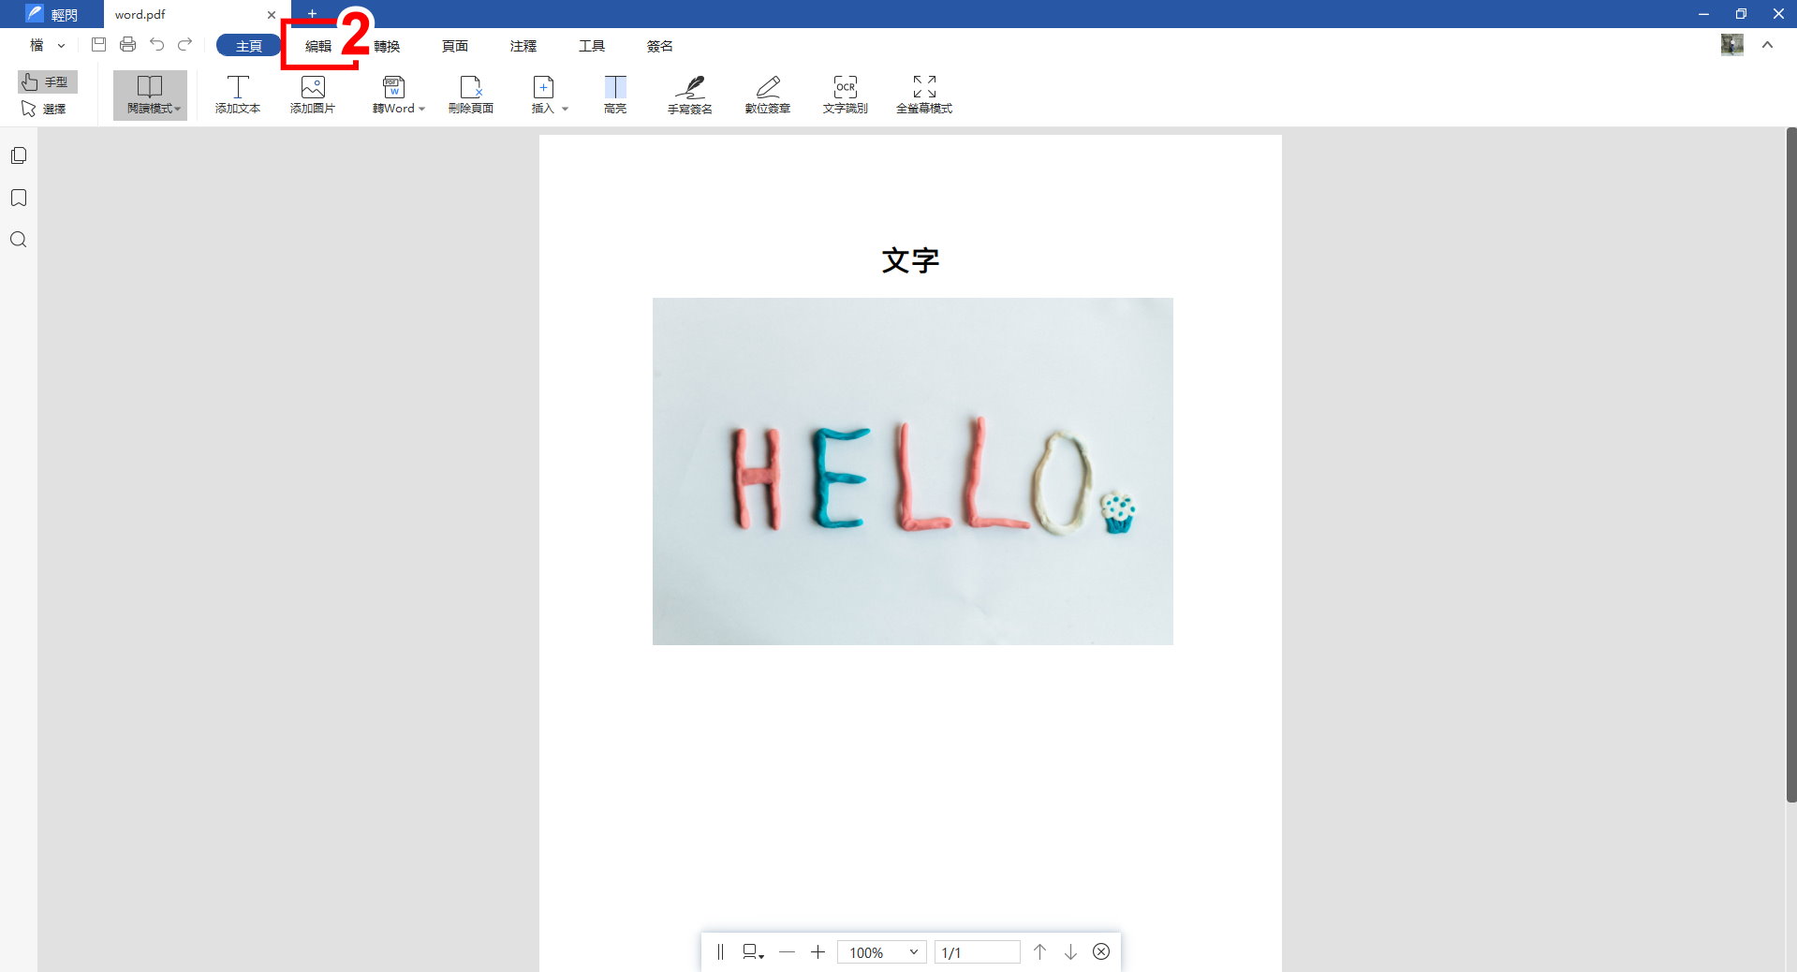This screenshot has width=1797, height=972.
Task: Open the File menu dropdown (檔)
Action: tap(47, 45)
